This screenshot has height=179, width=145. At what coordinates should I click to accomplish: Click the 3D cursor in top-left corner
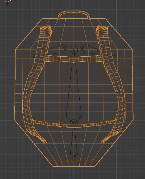point(8,1)
